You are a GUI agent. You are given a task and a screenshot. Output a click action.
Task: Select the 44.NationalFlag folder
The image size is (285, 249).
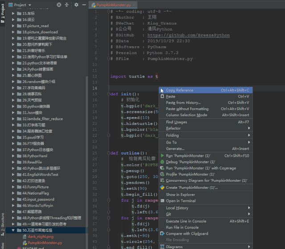point(36,193)
